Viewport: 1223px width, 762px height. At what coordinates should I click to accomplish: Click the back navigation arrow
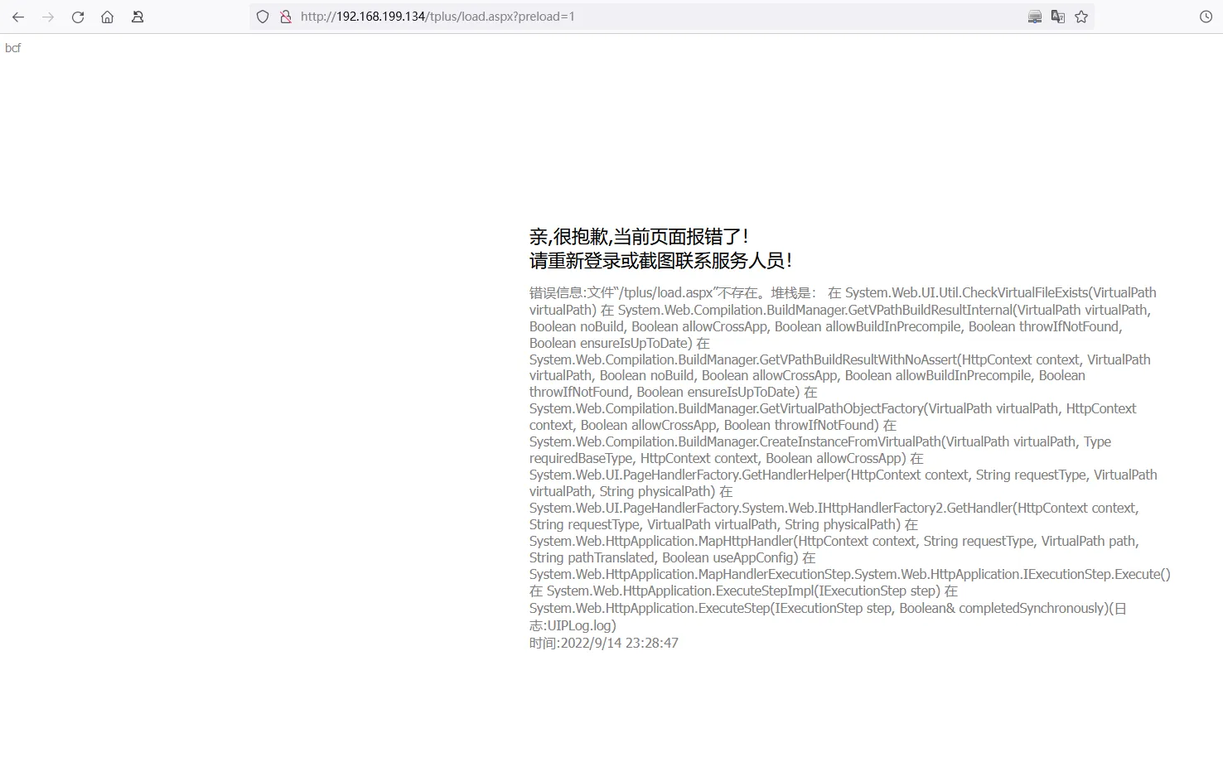coord(18,17)
